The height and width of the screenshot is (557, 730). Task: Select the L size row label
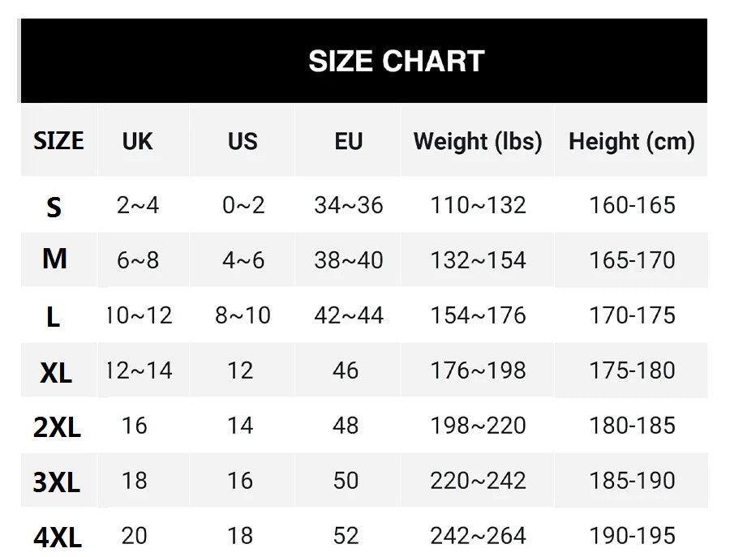pyautogui.click(x=54, y=316)
